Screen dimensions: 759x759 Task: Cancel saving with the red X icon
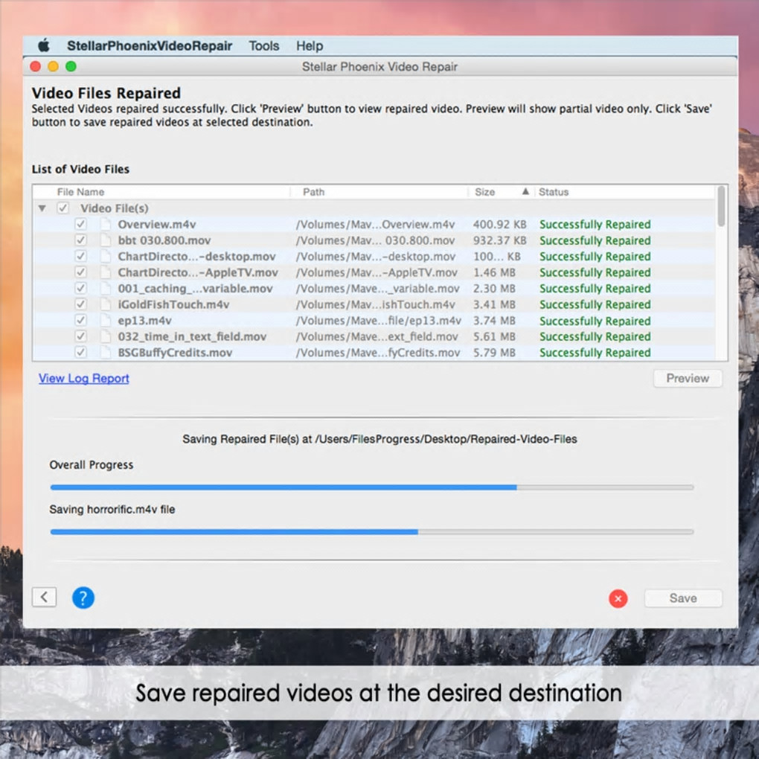618,598
